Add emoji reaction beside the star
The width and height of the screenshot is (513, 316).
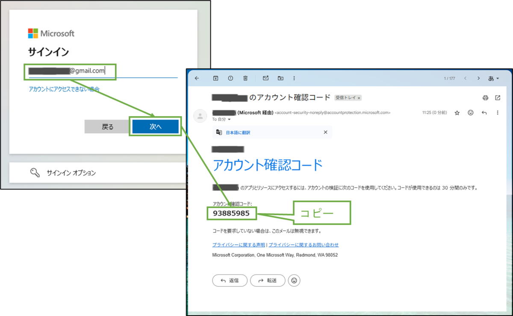point(471,113)
